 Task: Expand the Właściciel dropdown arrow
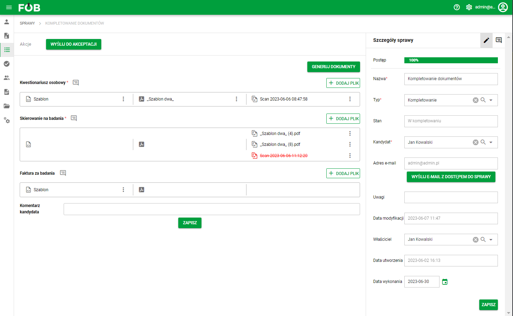click(491, 240)
